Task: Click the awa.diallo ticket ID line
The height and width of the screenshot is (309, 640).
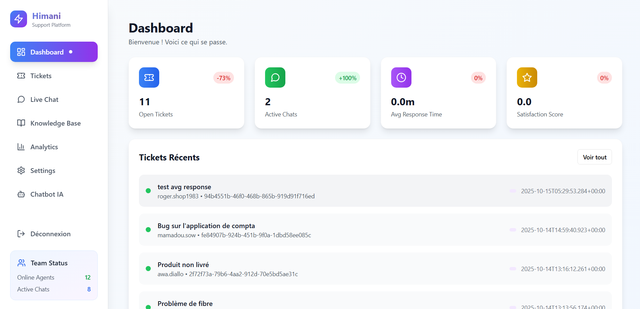Action: tap(228, 274)
